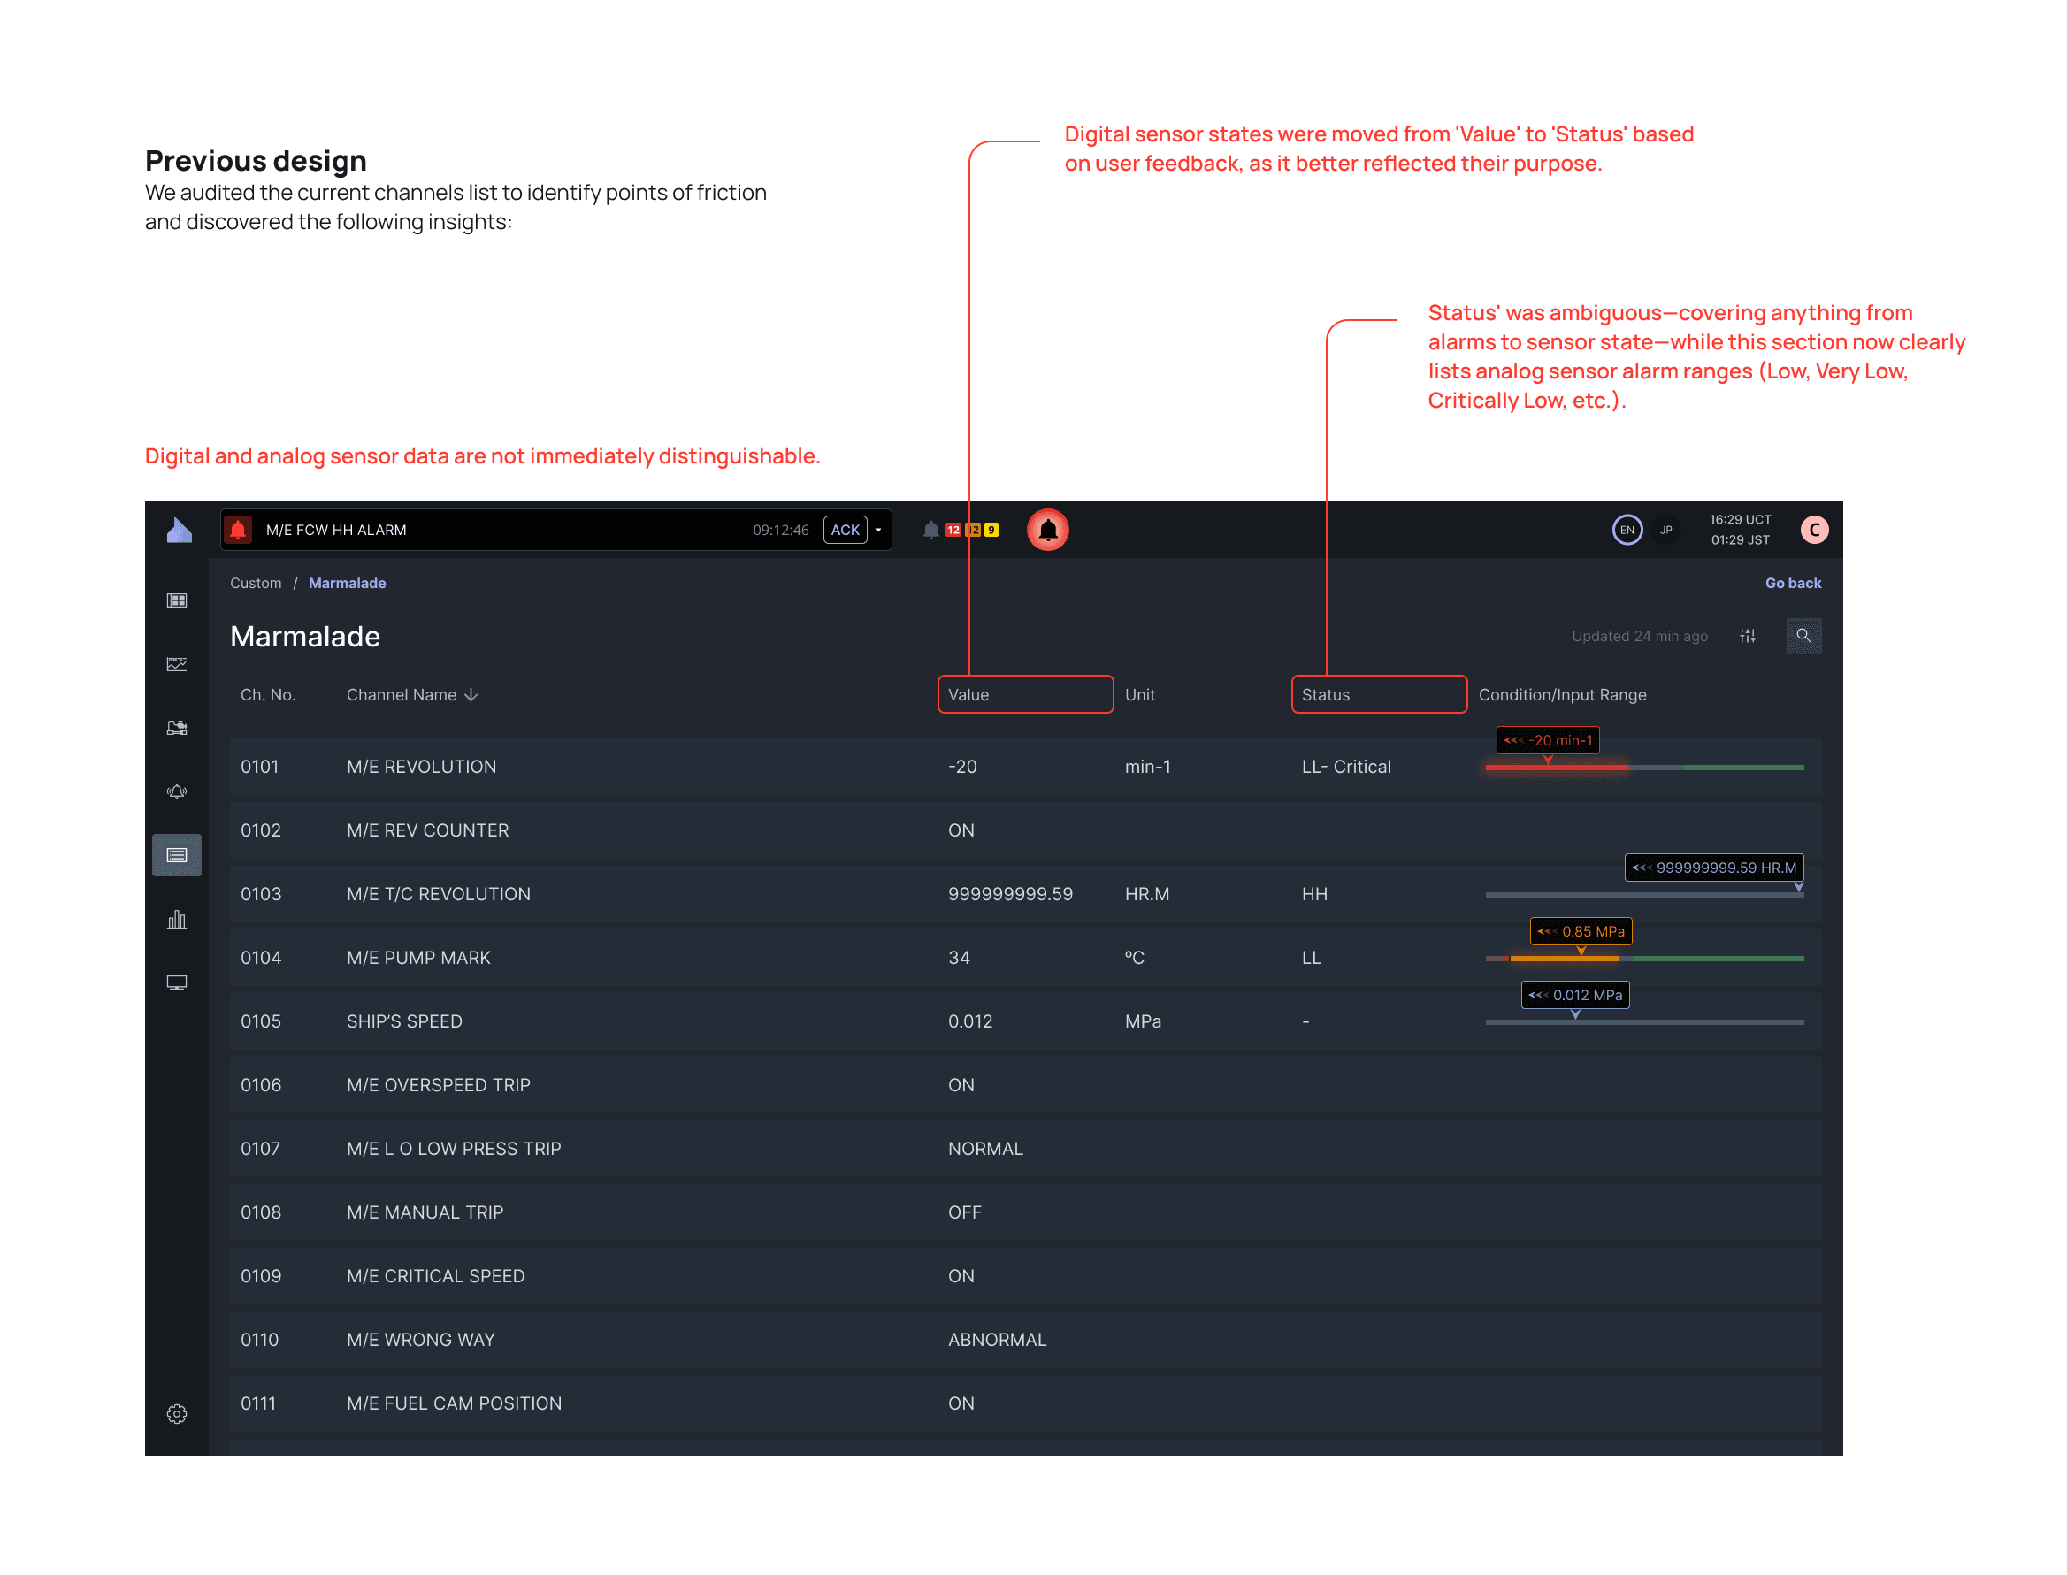This screenshot has width=2067, height=1575.
Task: Click the red glowing alarm bell icon
Action: (1047, 530)
